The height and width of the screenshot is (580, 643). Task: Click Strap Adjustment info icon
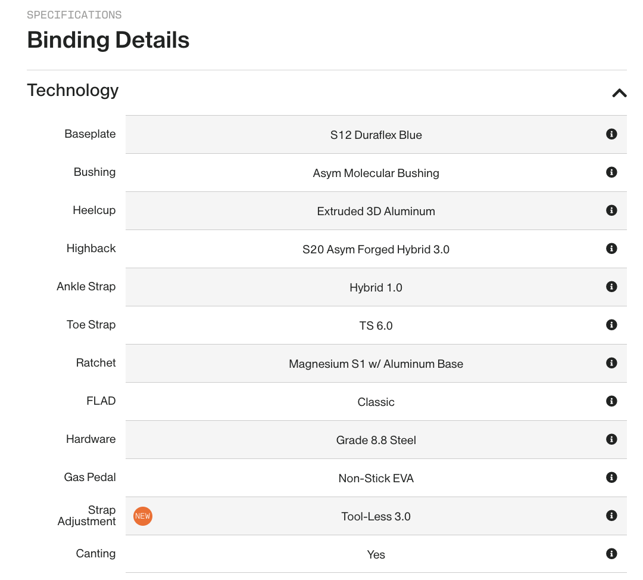[x=611, y=516]
